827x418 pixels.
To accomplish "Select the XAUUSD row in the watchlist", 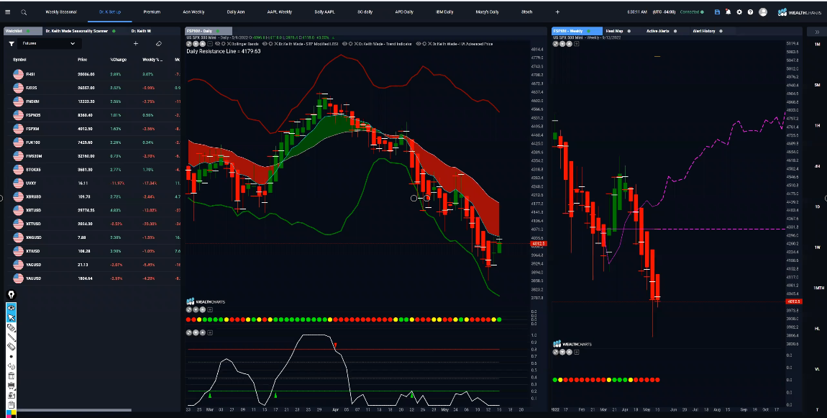I will click(92, 278).
